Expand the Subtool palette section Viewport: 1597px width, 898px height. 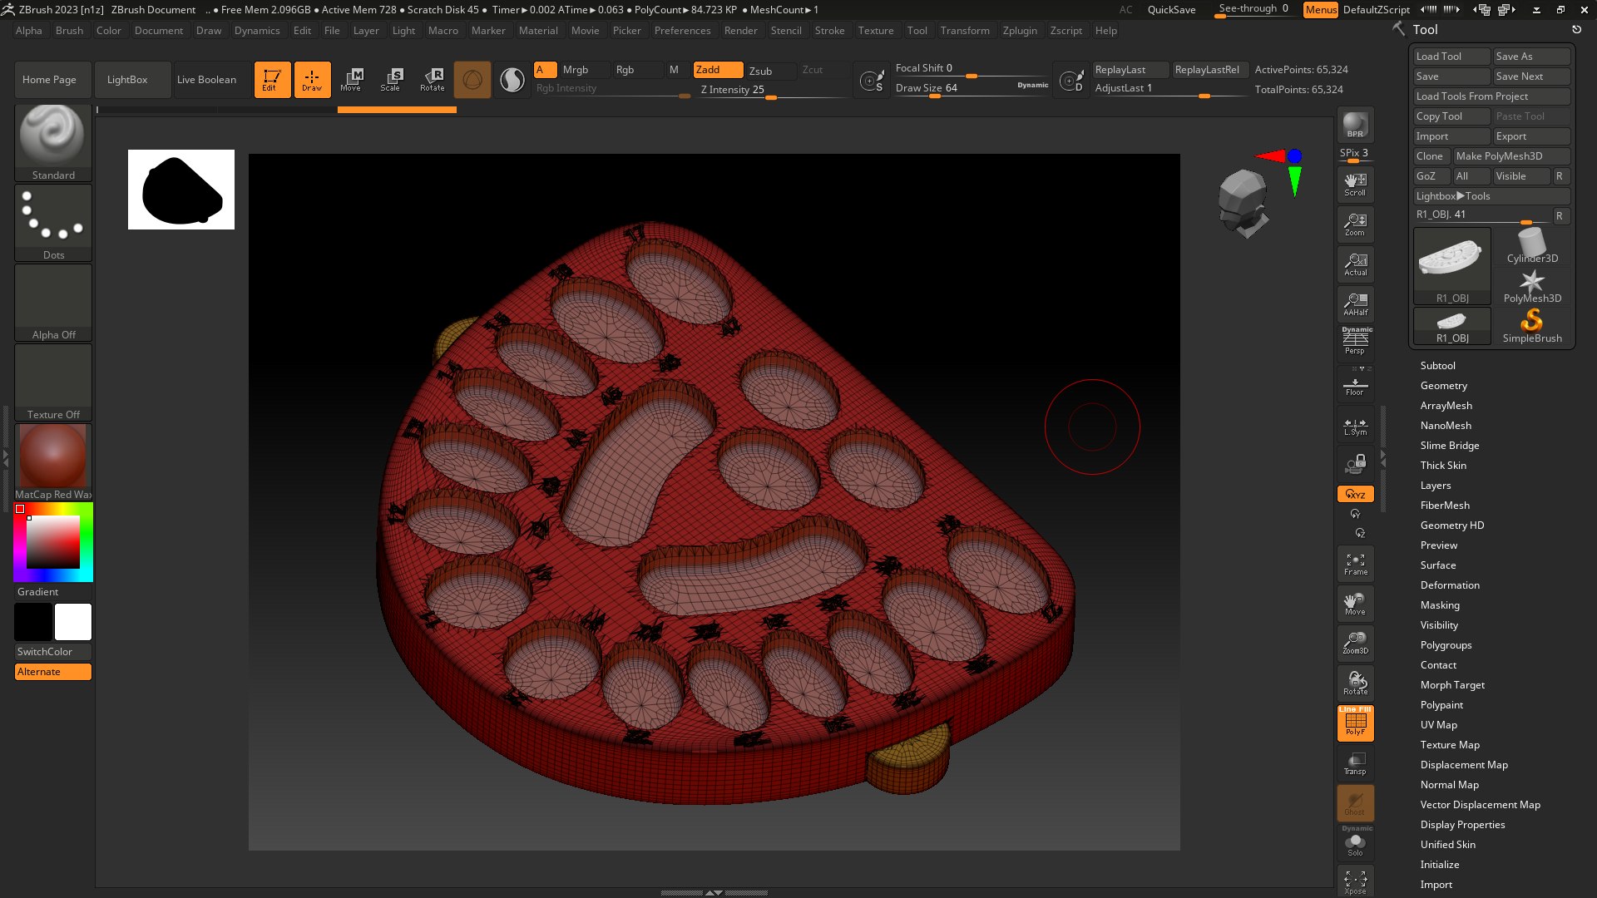1437,366
